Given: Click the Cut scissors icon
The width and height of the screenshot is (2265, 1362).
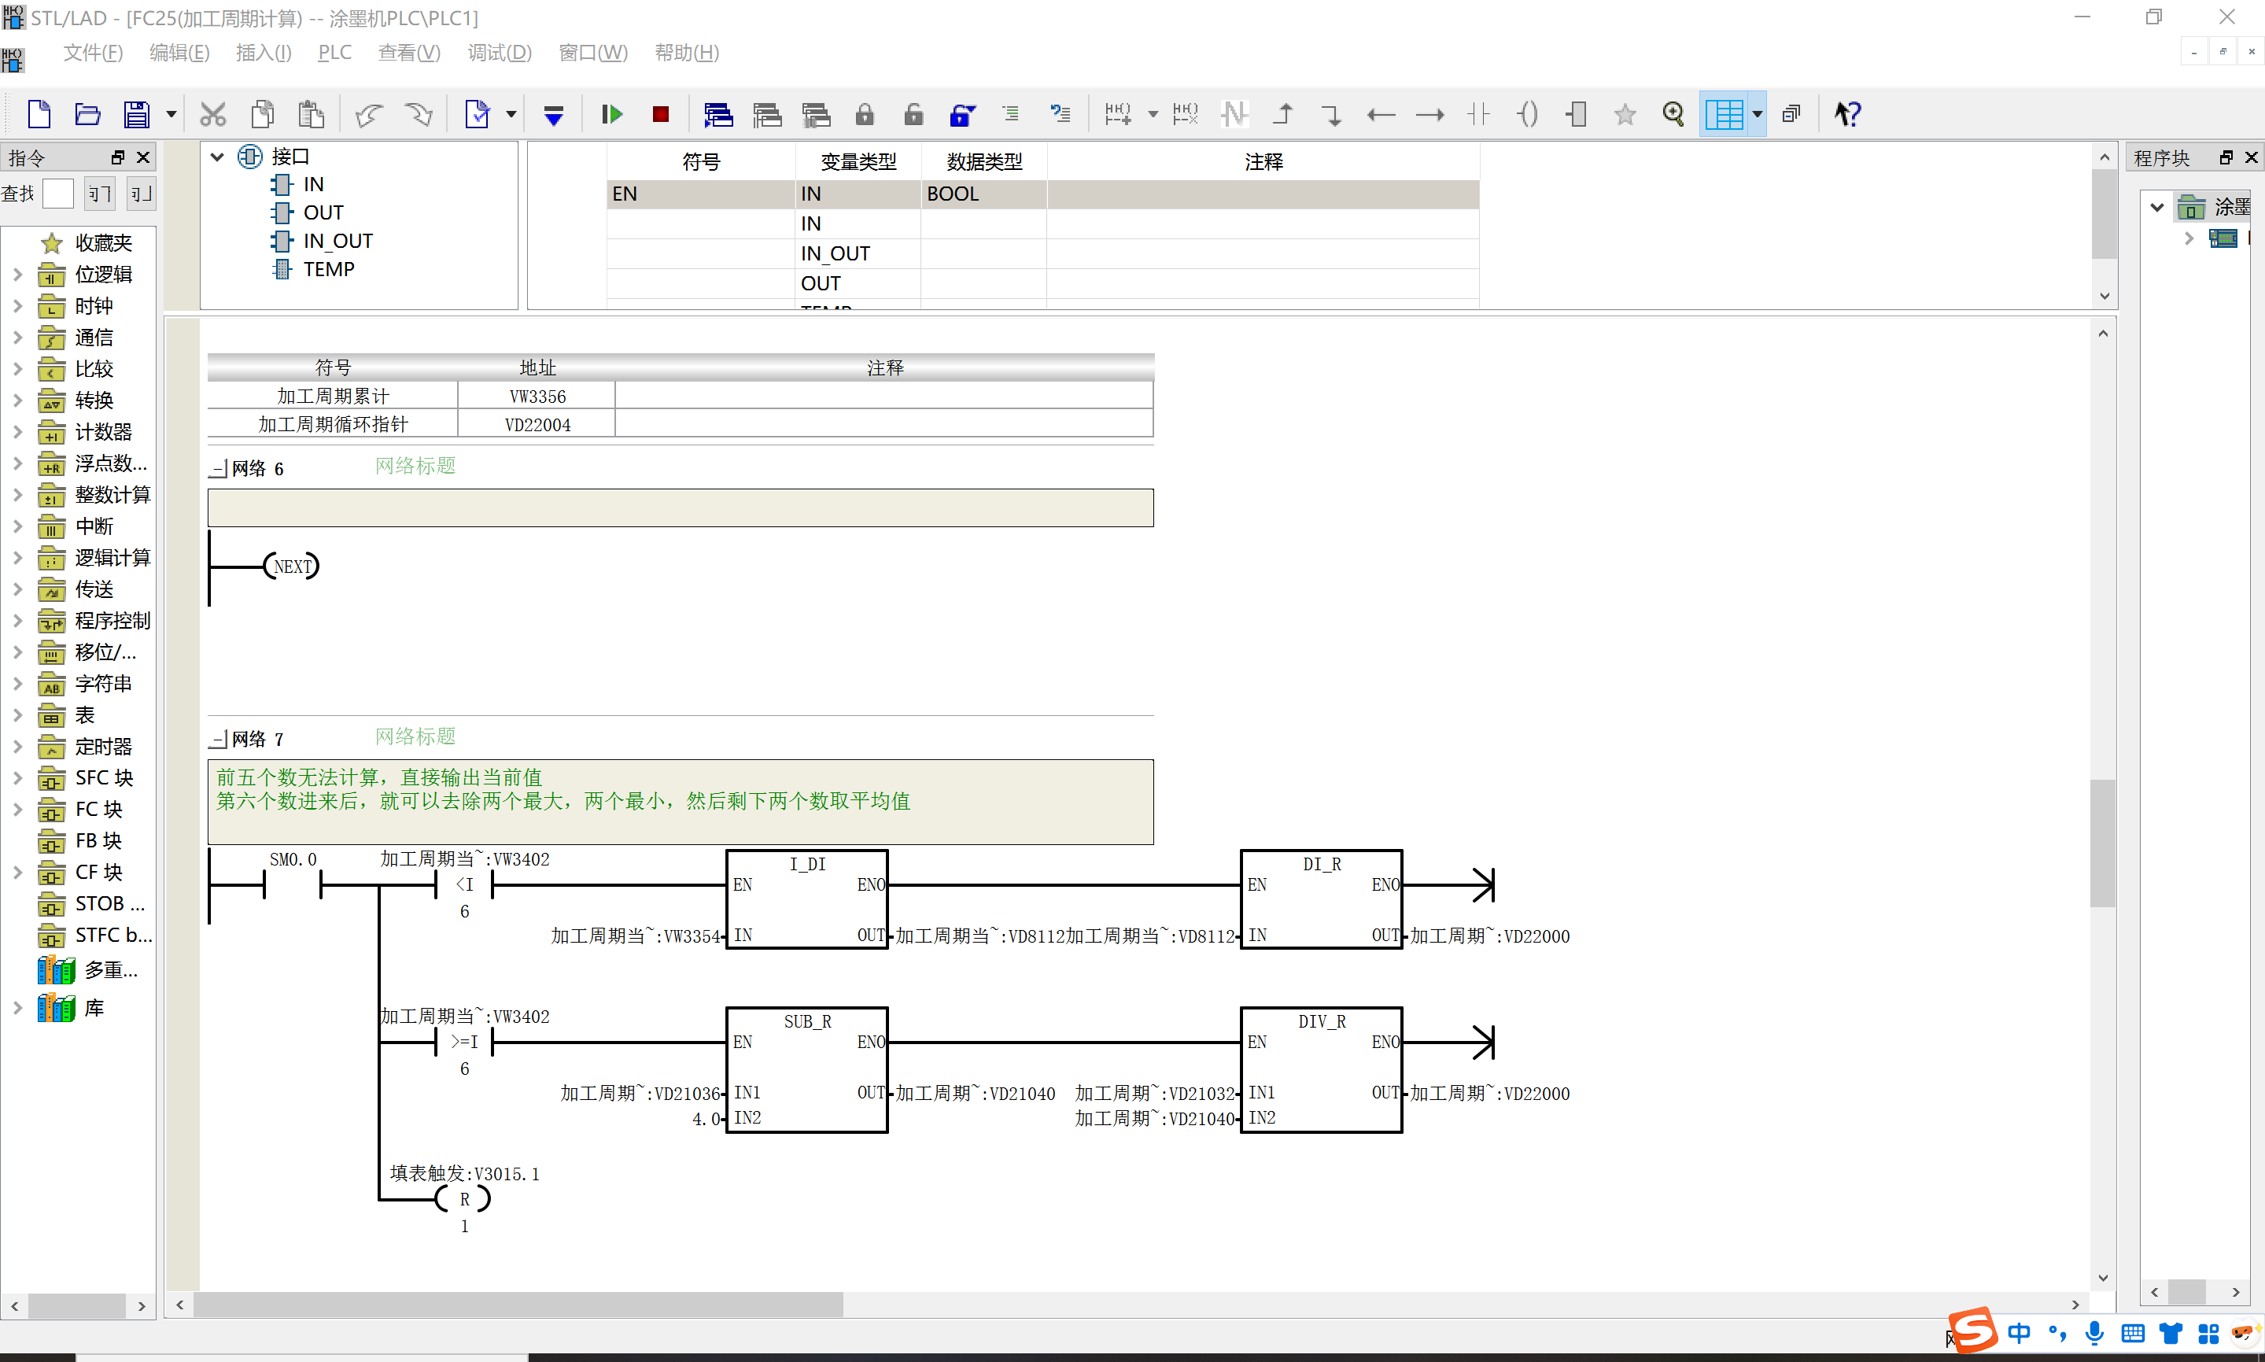Looking at the screenshot, I should coord(213,115).
